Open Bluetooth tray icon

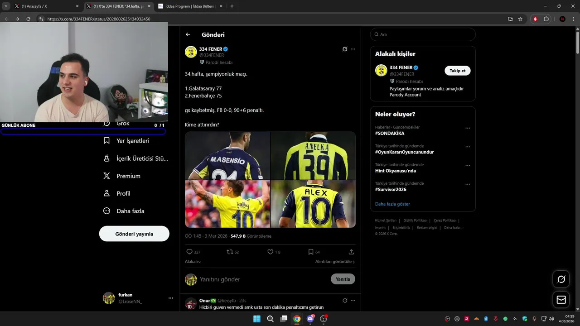pyautogui.click(x=486, y=319)
